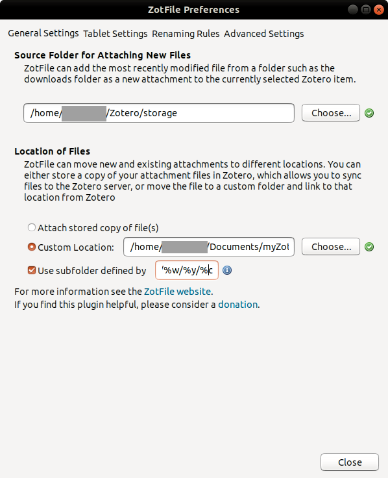
Task: Click green checkmark icon next to source folder
Action: [x=369, y=113]
